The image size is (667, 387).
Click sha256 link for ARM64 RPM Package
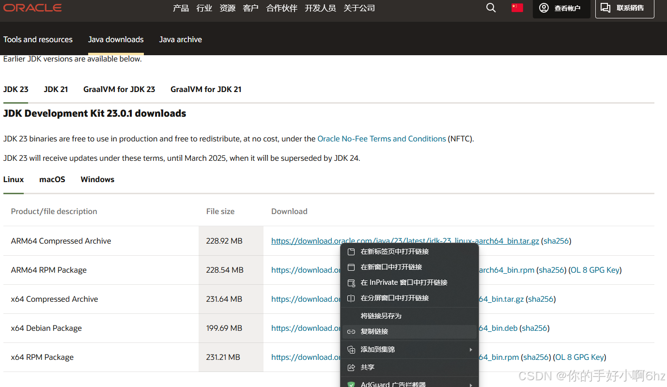click(552, 270)
